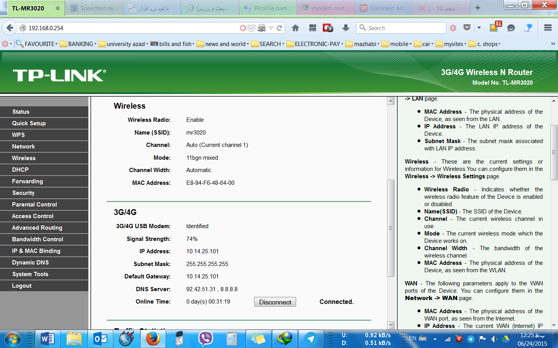Open the university azad bookmarks folder
The width and height of the screenshot is (558, 348).
click(x=123, y=44)
